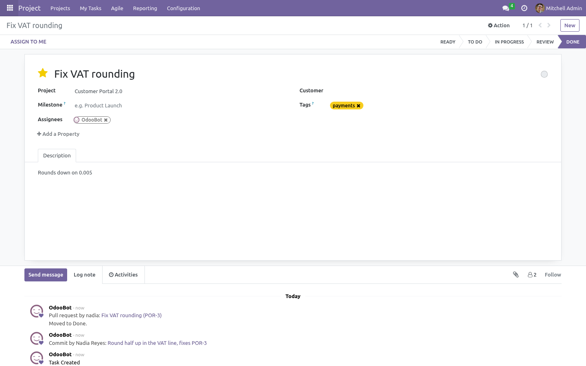Click the paperclip attachments icon

(516, 274)
